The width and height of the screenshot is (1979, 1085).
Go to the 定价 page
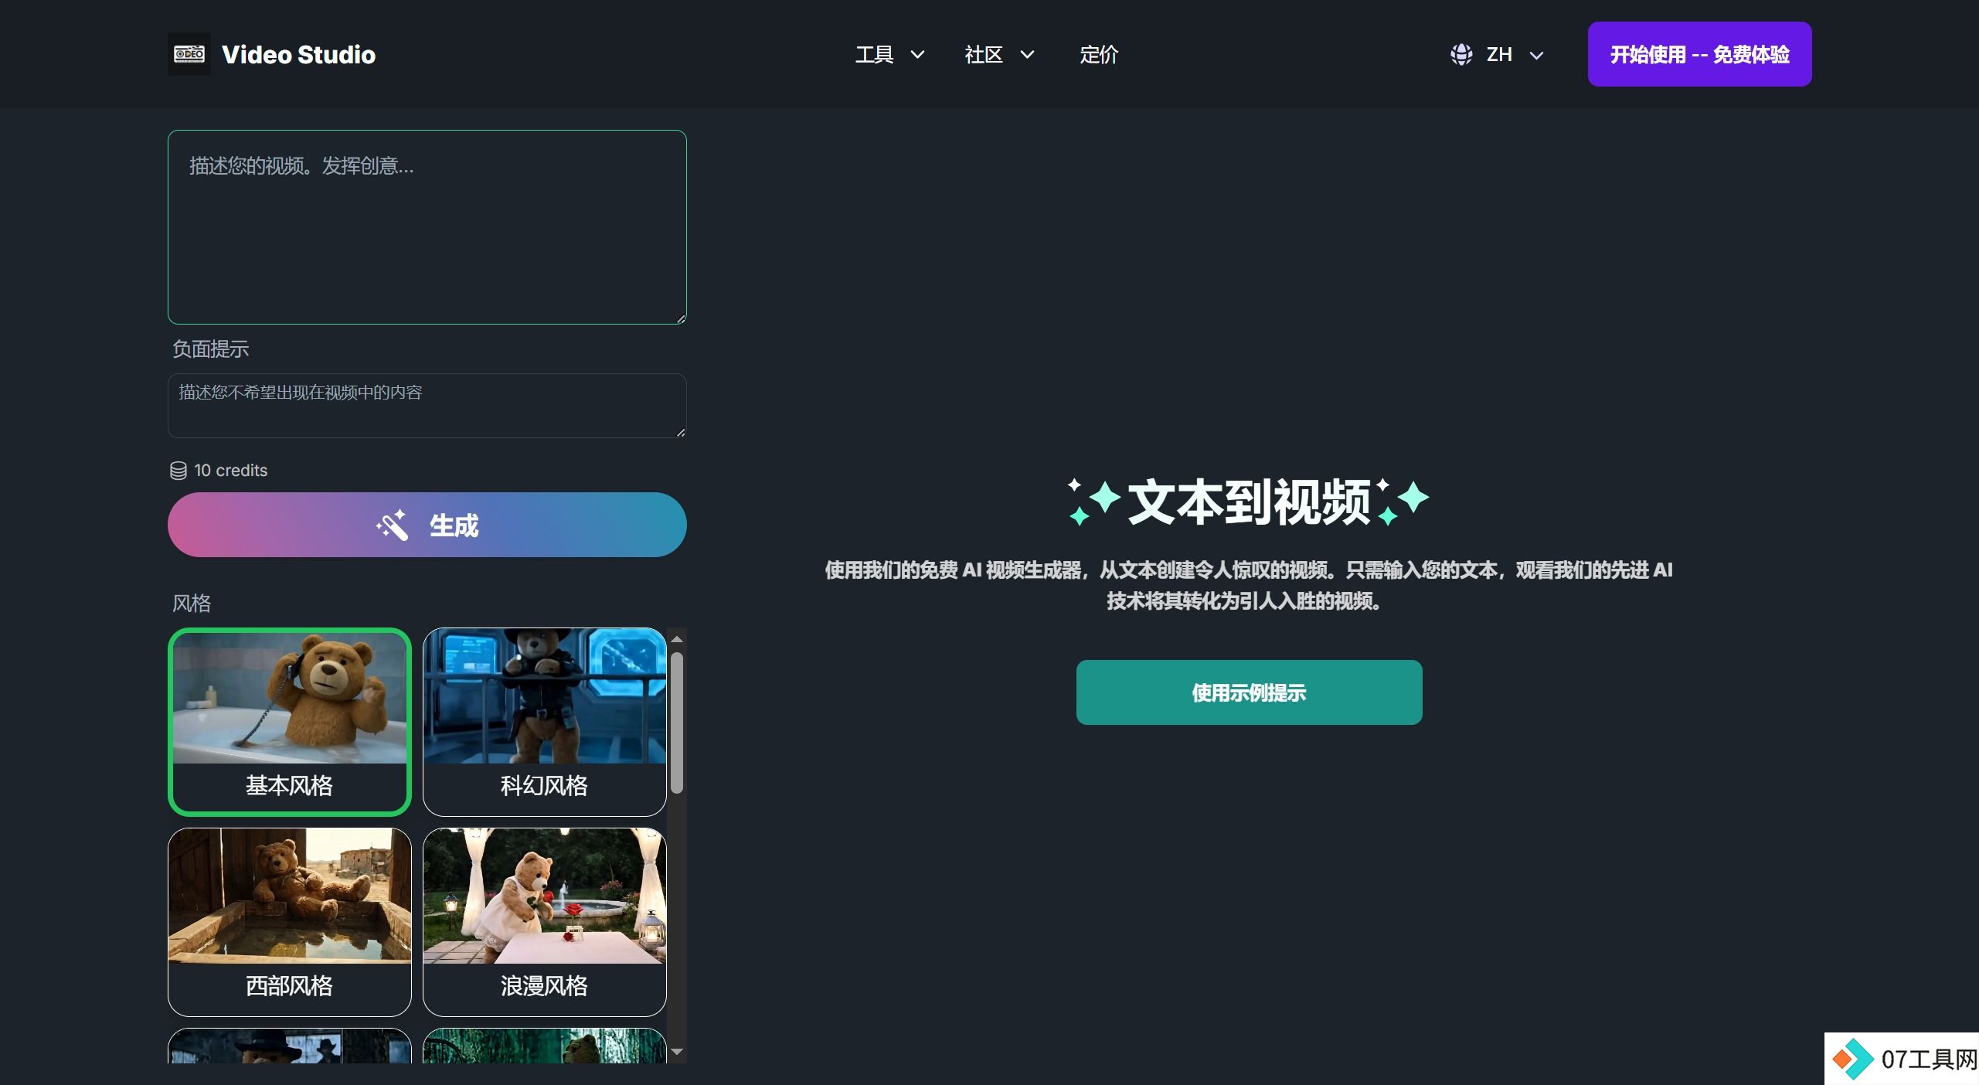(x=1099, y=55)
